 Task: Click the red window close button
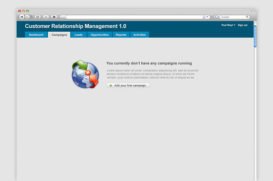point(20,11)
